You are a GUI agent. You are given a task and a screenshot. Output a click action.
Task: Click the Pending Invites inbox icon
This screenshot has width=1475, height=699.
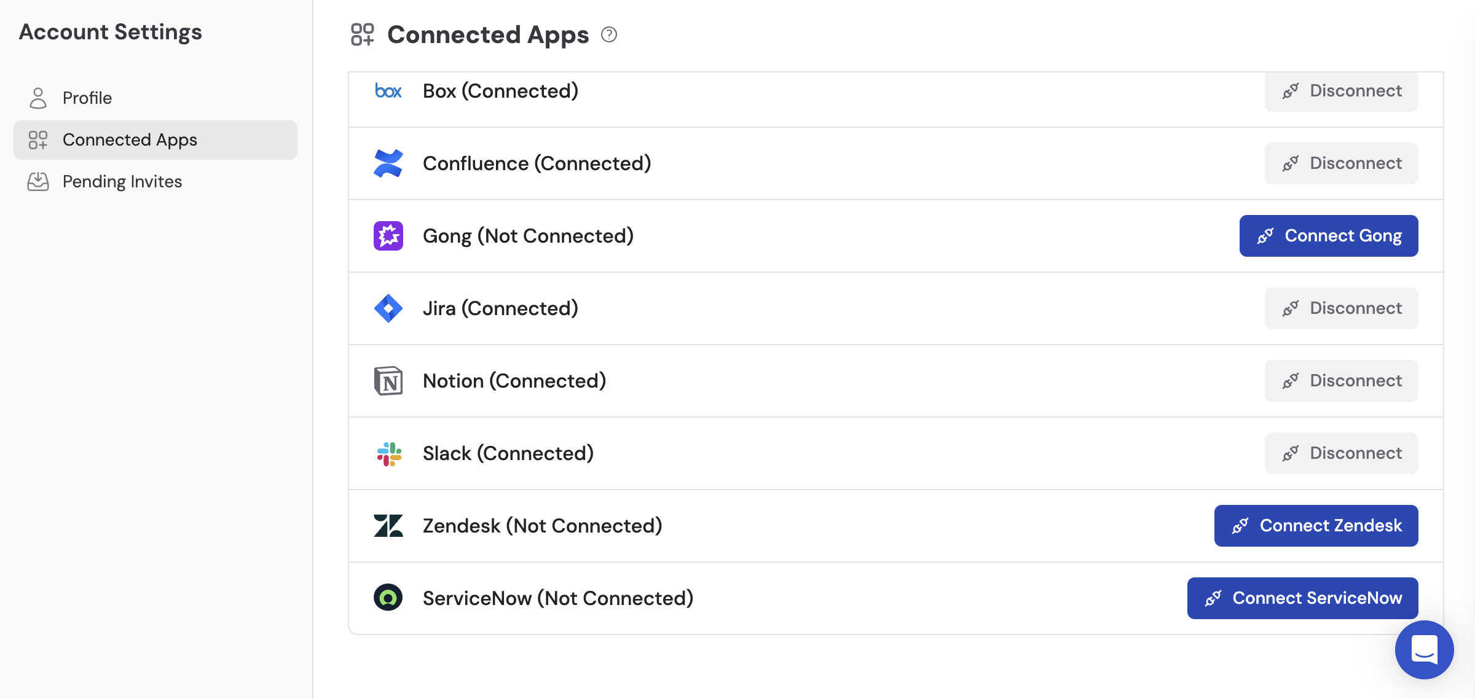tap(38, 181)
